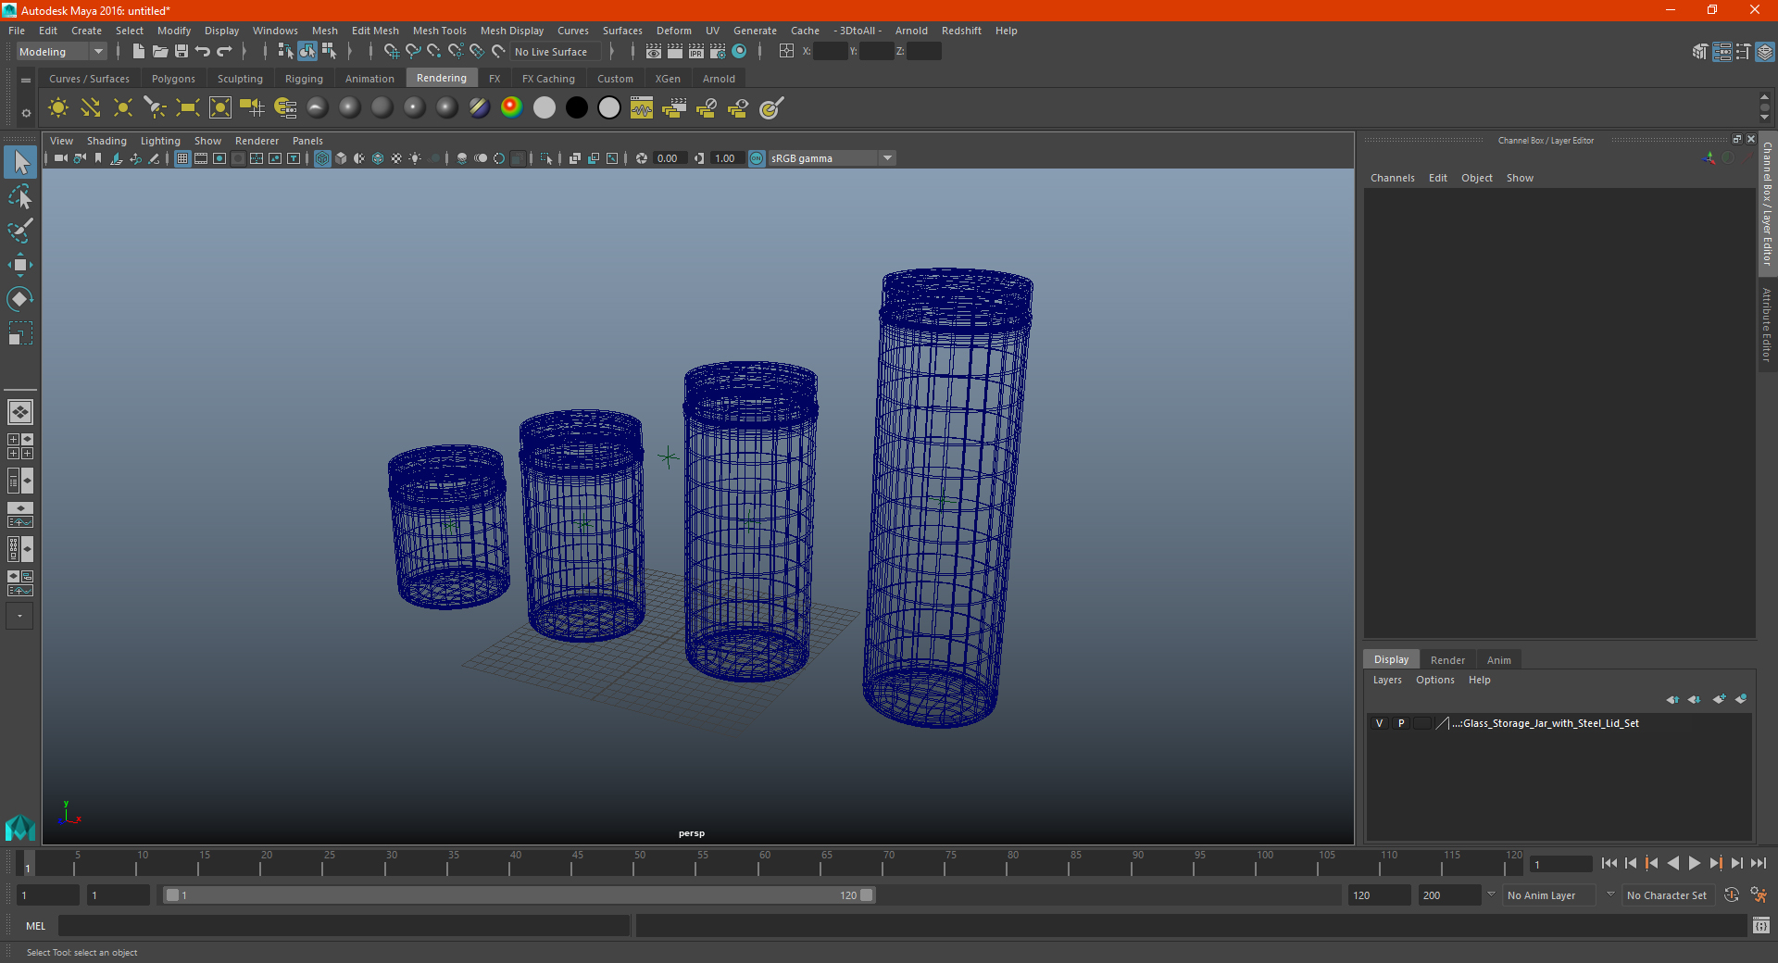Click the light gray material sphere

[x=545, y=108]
